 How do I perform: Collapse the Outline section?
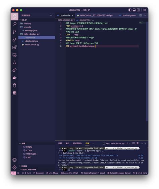(x=37, y=144)
